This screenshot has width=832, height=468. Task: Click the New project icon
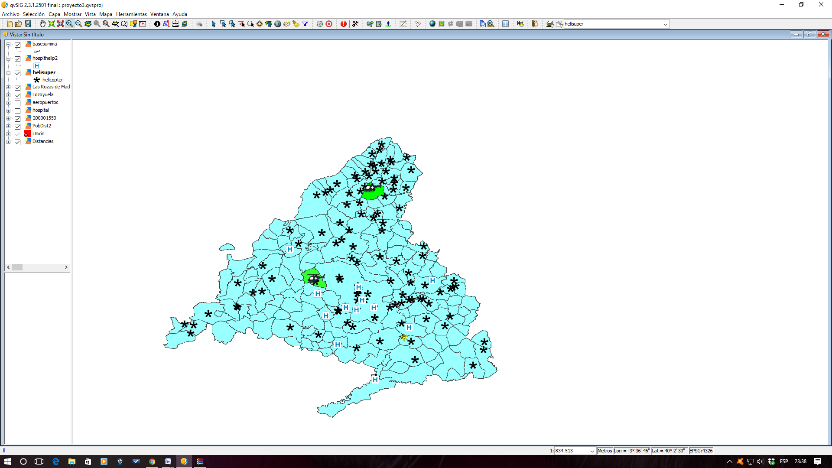10,24
